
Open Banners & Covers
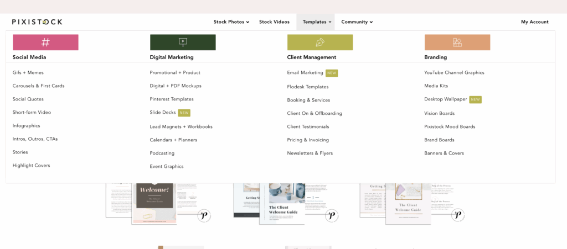coord(444,153)
